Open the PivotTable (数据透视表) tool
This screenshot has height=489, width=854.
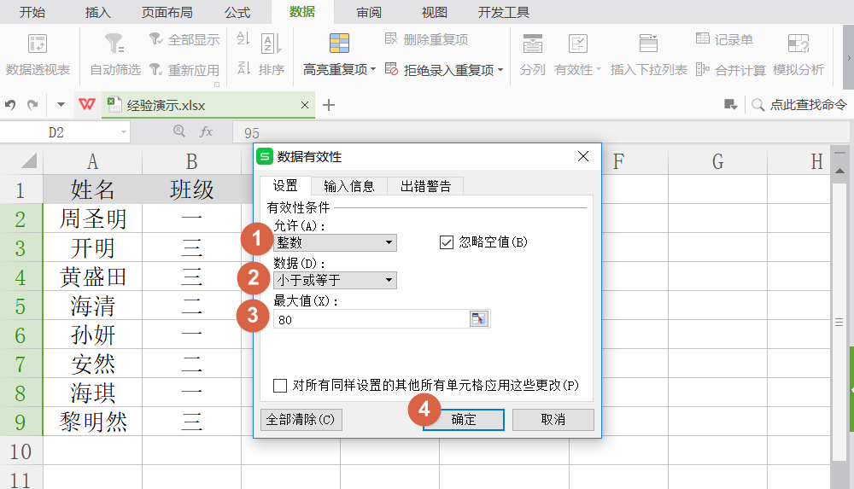(38, 54)
